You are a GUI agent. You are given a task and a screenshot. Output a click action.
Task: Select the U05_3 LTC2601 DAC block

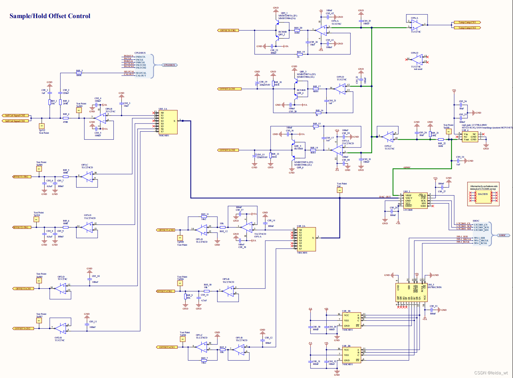(x=415, y=201)
